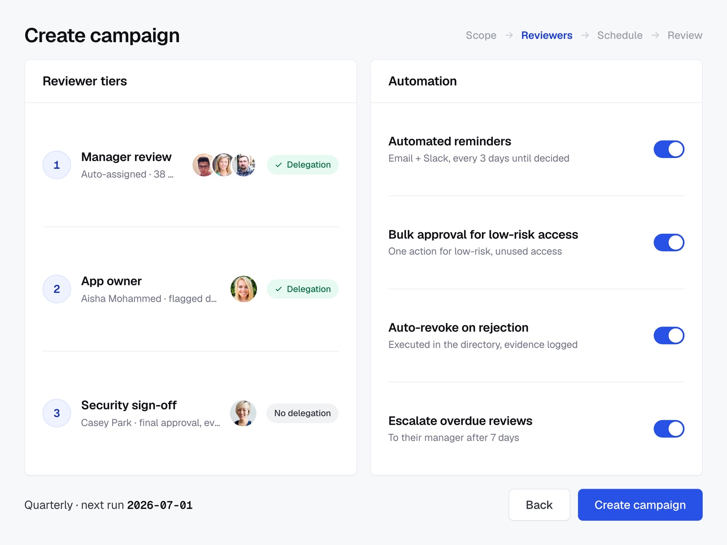The height and width of the screenshot is (545, 727).
Task: Go to the Scope step
Action: [481, 36]
